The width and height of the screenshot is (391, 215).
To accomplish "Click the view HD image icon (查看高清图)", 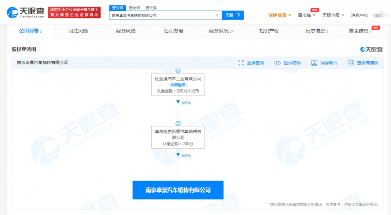I will pyautogui.click(x=351, y=63).
